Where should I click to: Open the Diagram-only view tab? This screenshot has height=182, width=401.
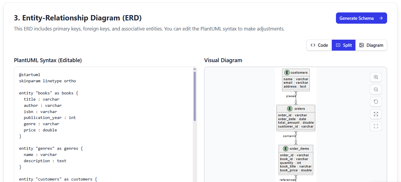click(371, 45)
